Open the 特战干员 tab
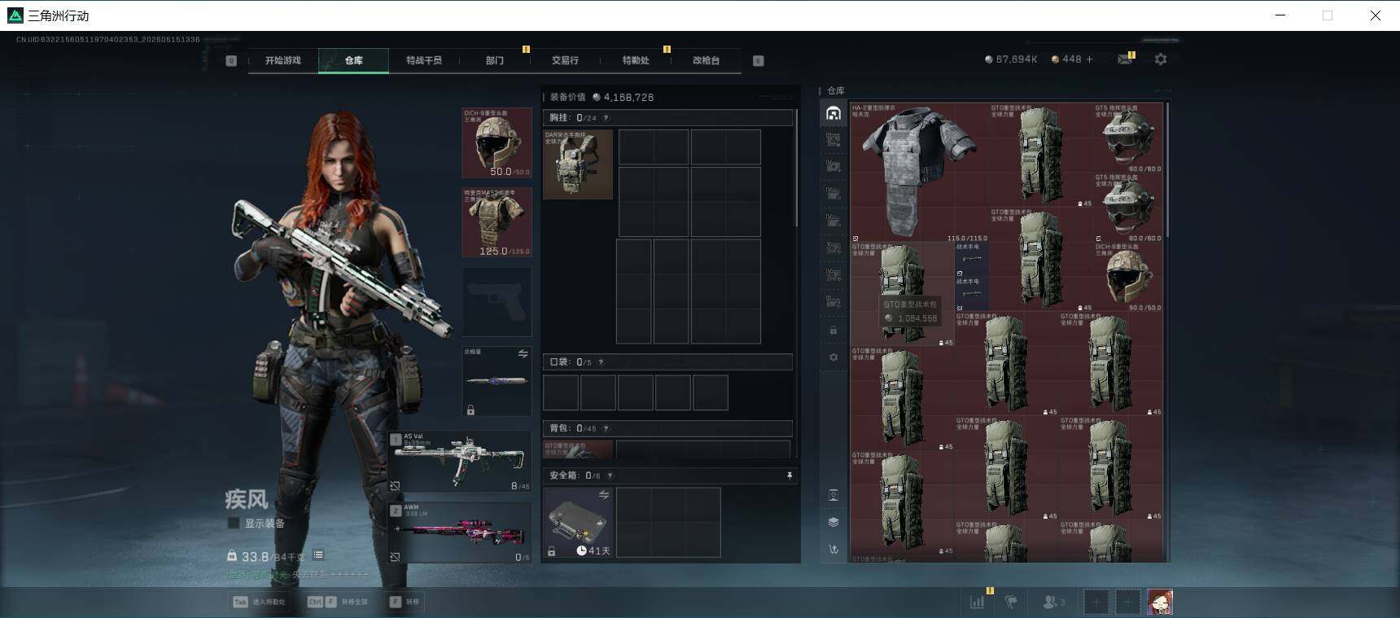Screen dimensions: 1400x618 point(423,60)
